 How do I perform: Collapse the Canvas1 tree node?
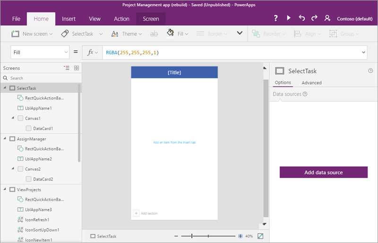coord(13,118)
